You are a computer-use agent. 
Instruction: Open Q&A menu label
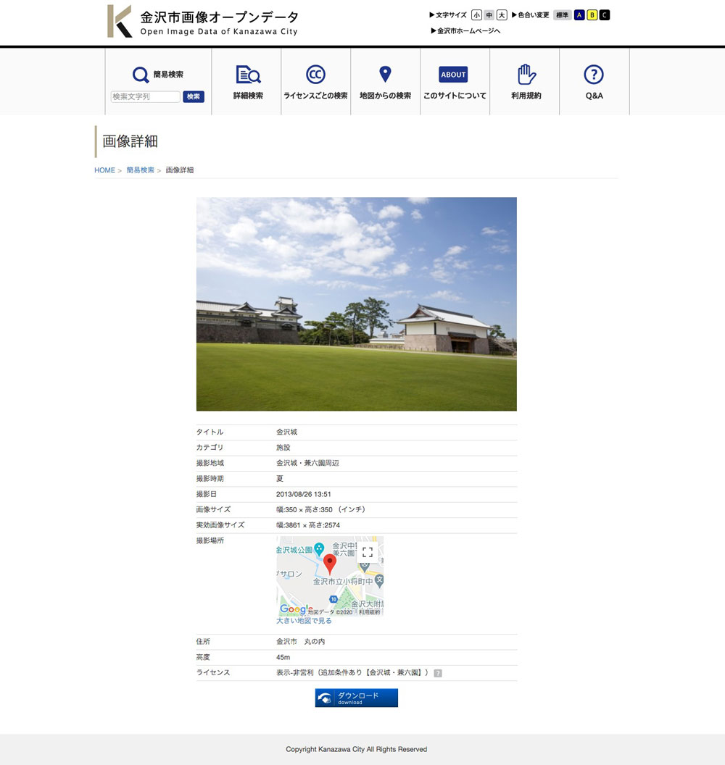(x=594, y=96)
